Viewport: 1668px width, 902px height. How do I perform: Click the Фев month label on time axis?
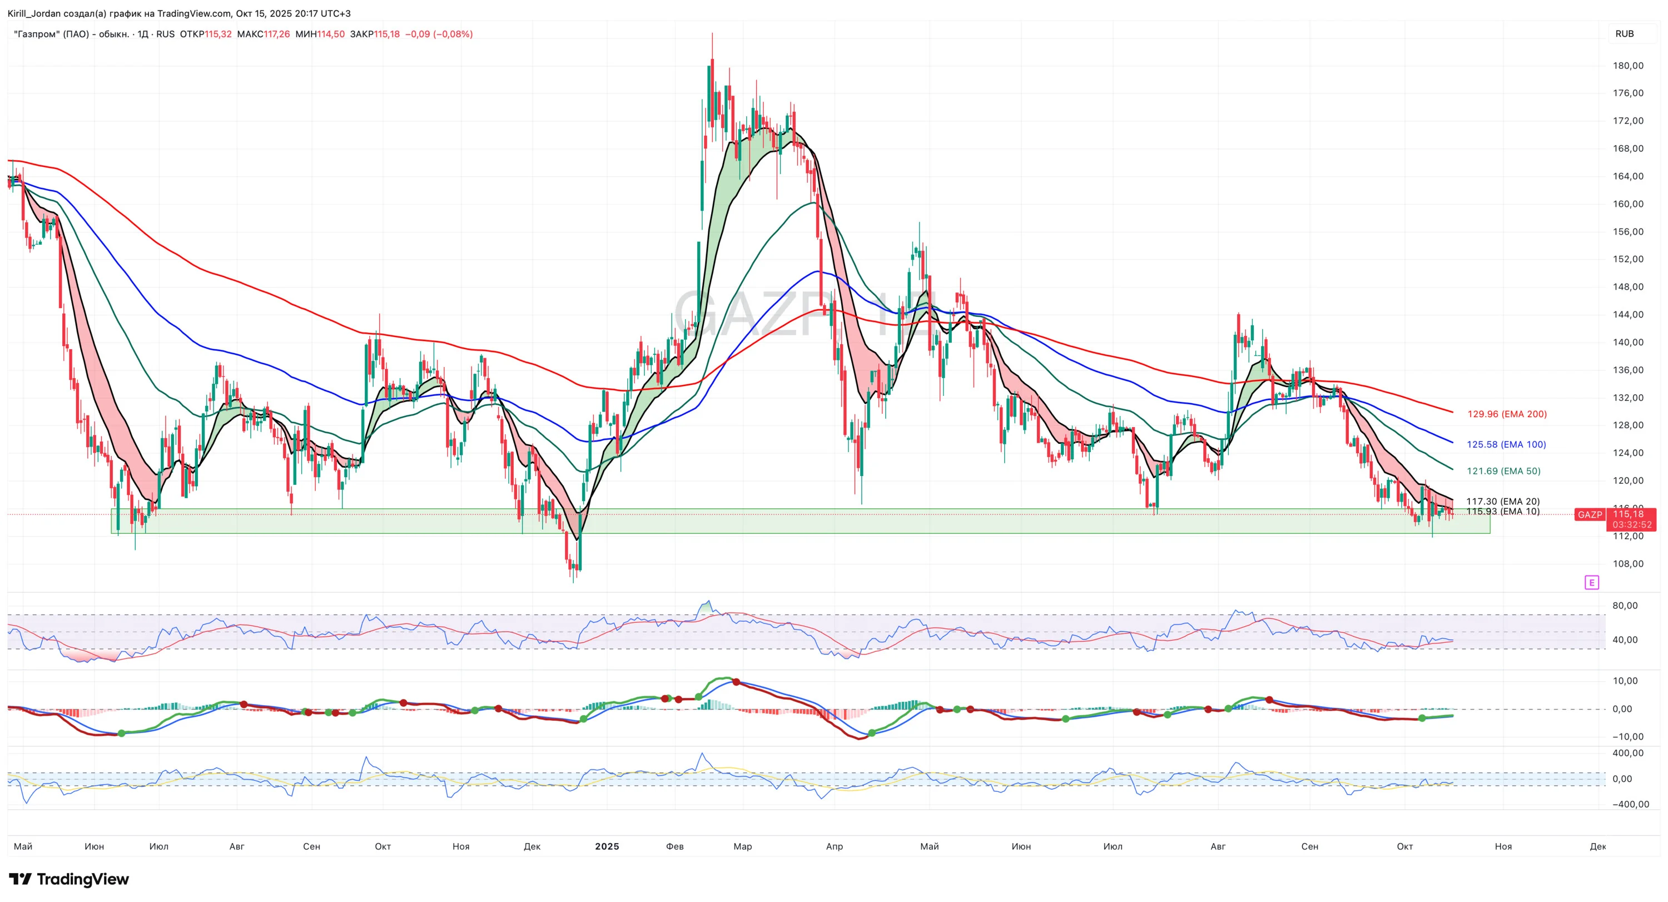(x=675, y=846)
